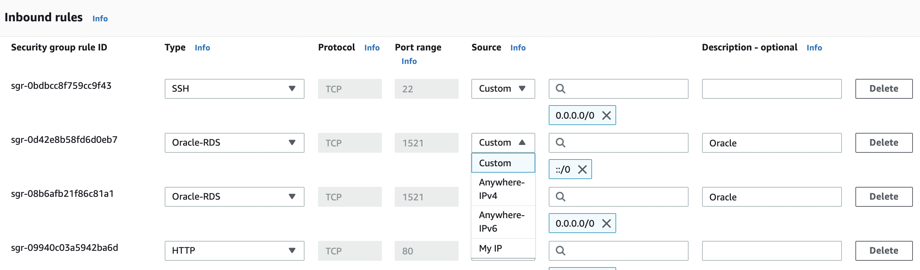Open Info link next to Source
Screen dimensions: 920x270
pos(518,48)
